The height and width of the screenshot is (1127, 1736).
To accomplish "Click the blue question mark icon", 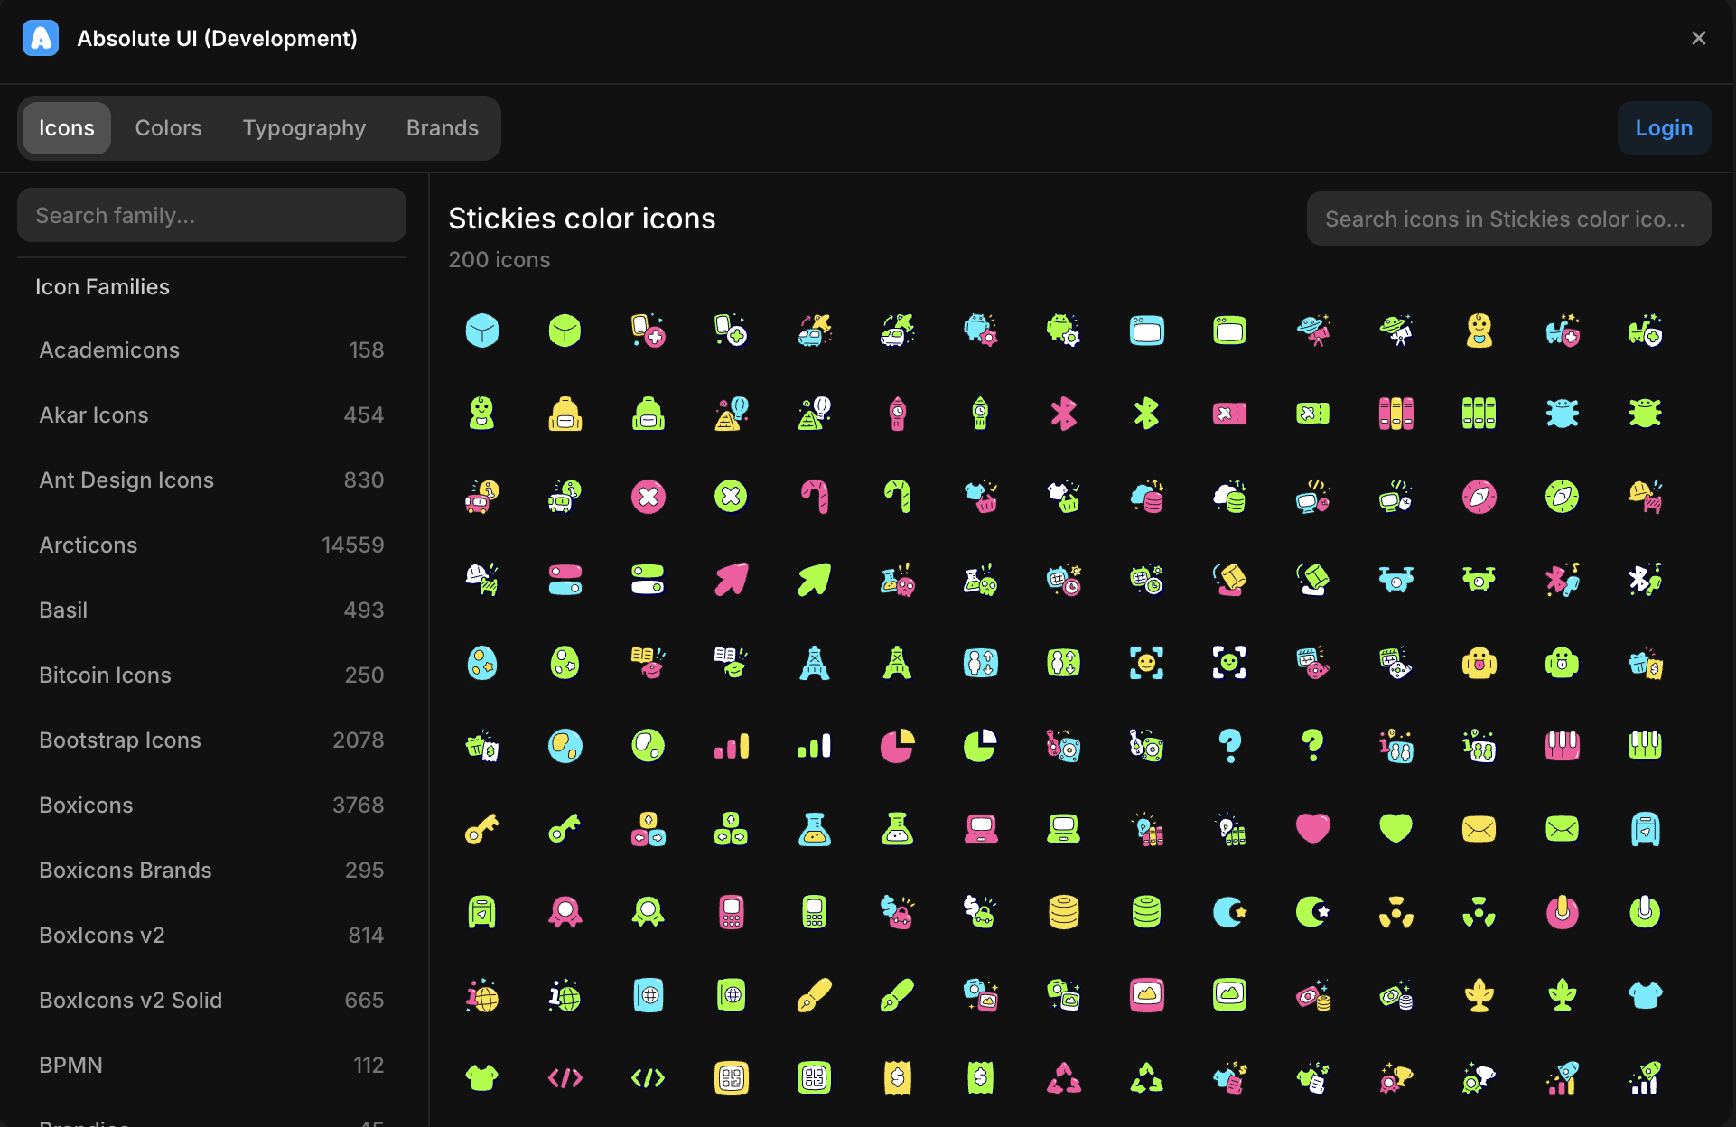I will 1230,745.
